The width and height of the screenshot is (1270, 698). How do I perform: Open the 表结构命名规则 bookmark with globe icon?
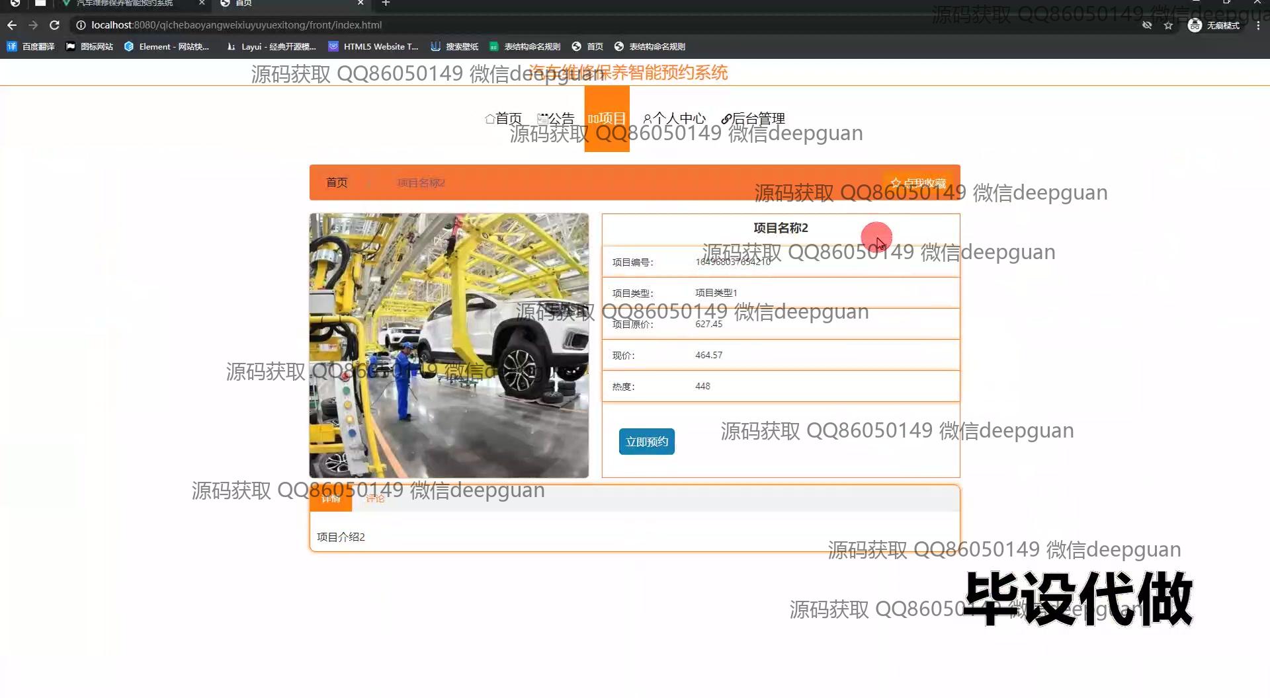(x=650, y=46)
